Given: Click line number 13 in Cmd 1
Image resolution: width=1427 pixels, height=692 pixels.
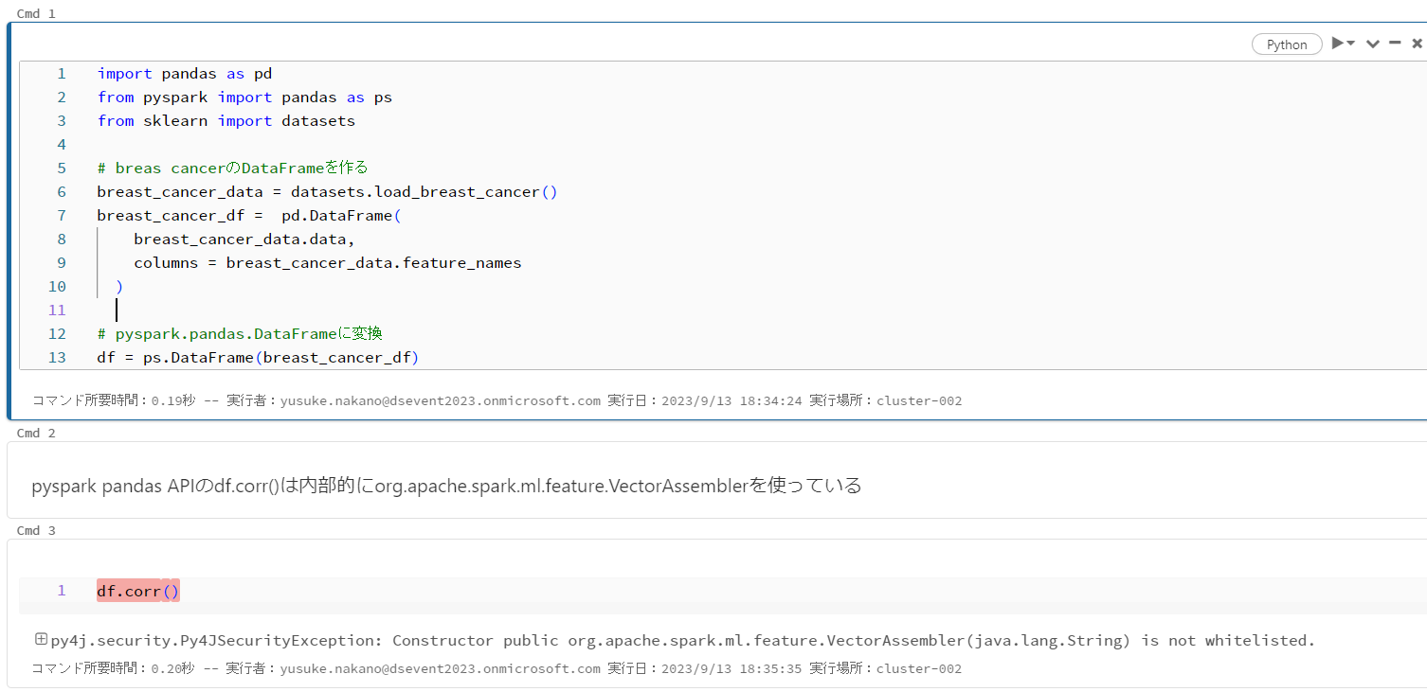Looking at the screenshot, I should [57, 358].
